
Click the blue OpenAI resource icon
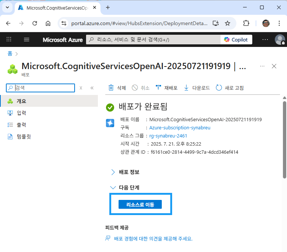coord(110,123)
